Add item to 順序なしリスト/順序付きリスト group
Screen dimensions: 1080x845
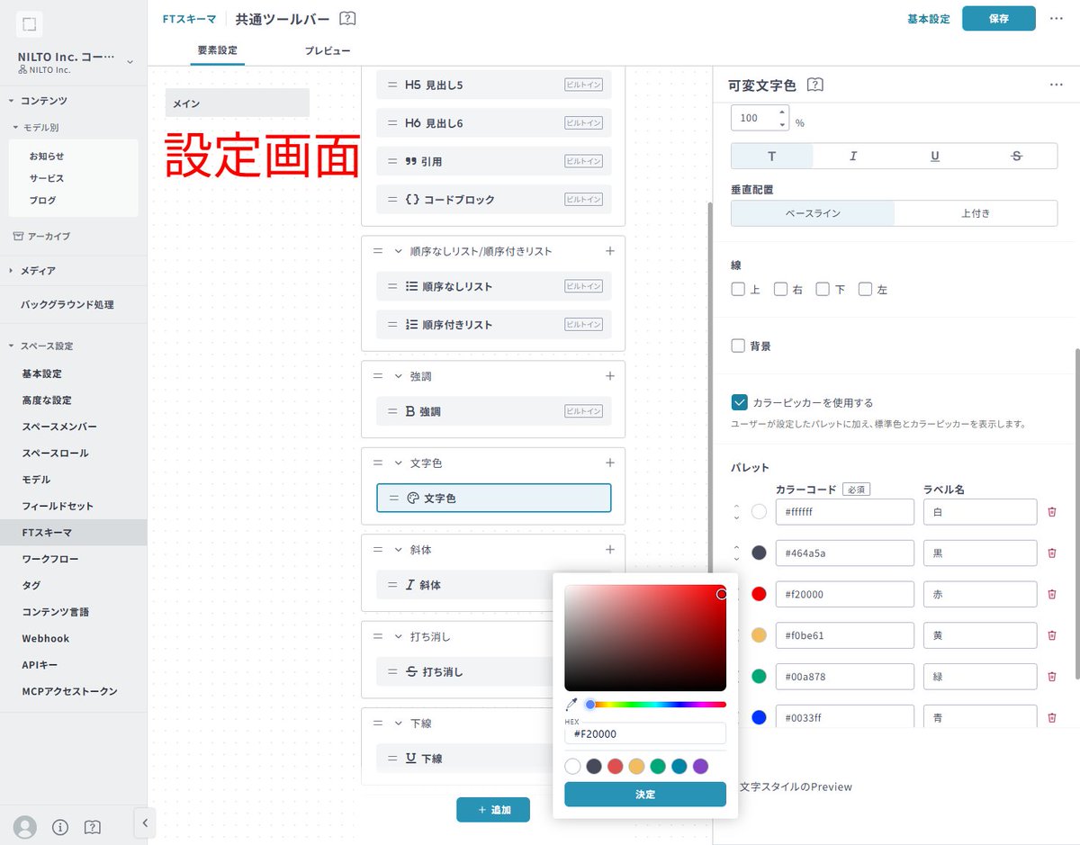609,251
